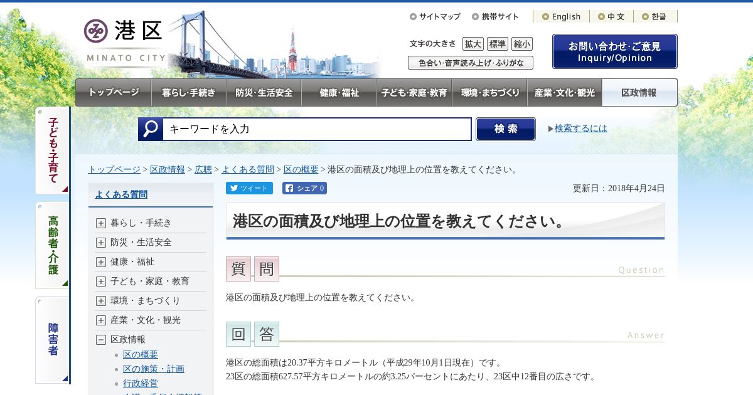
Task: Open the 高齢者・介護 side tab
Action: 53,245
